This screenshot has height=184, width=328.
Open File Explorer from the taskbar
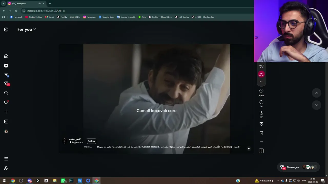[55, 181]
